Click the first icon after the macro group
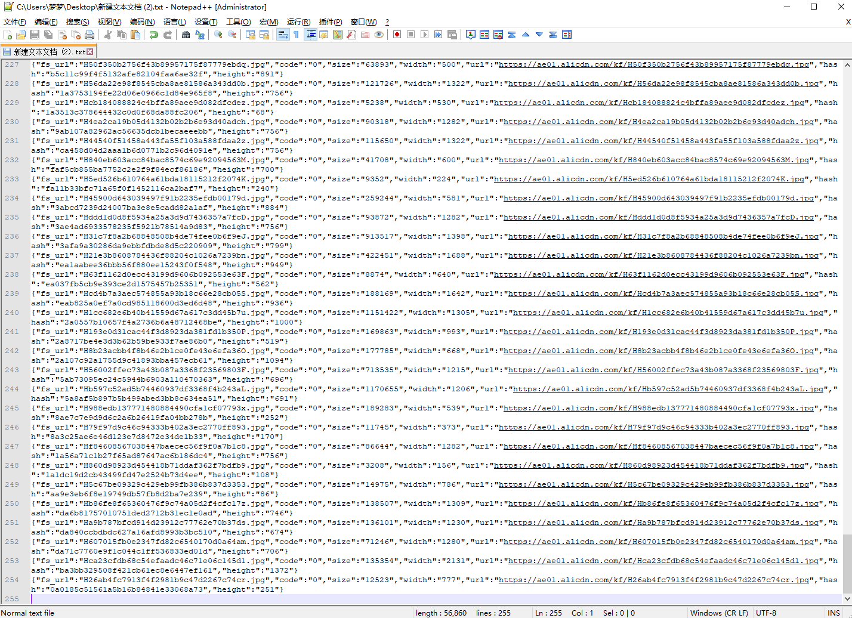The width and height of the screenshot is (852, 618). [x=471, y=35]
